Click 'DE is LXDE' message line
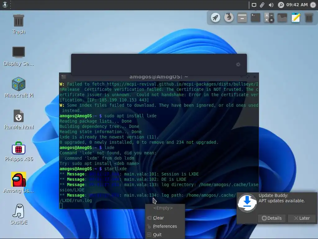Viewport: 318px width, 239px height. pos(123,179)
